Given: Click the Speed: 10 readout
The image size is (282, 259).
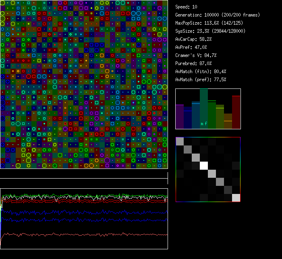Looking at the screenshot, I should pyautogui.click(x=187, y=7).
